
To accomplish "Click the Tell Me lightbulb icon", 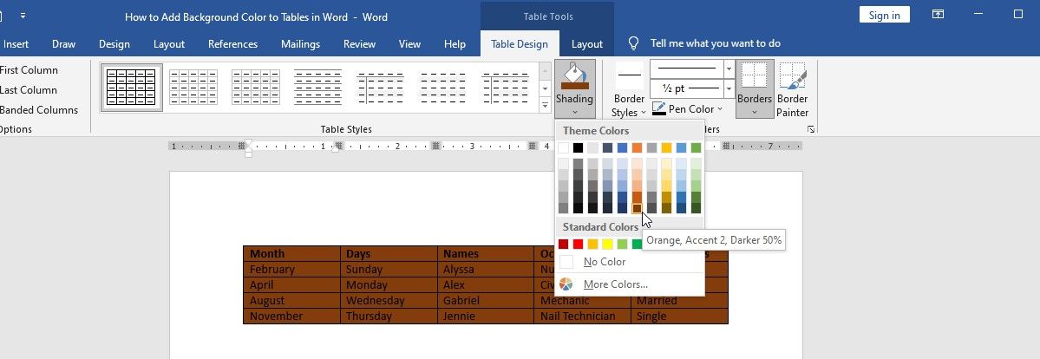I will [634, 43].
